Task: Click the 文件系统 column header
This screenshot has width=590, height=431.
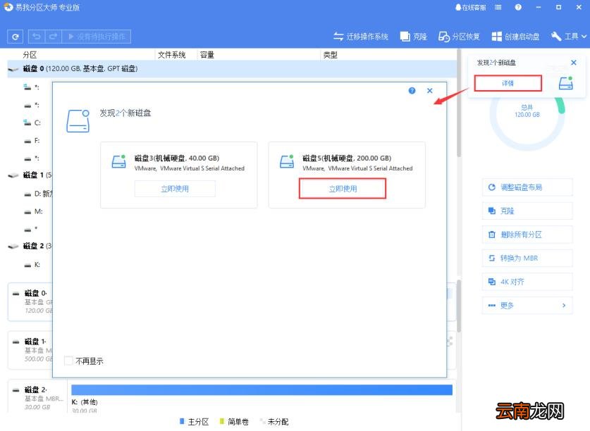Action: (x=171, y=55)
